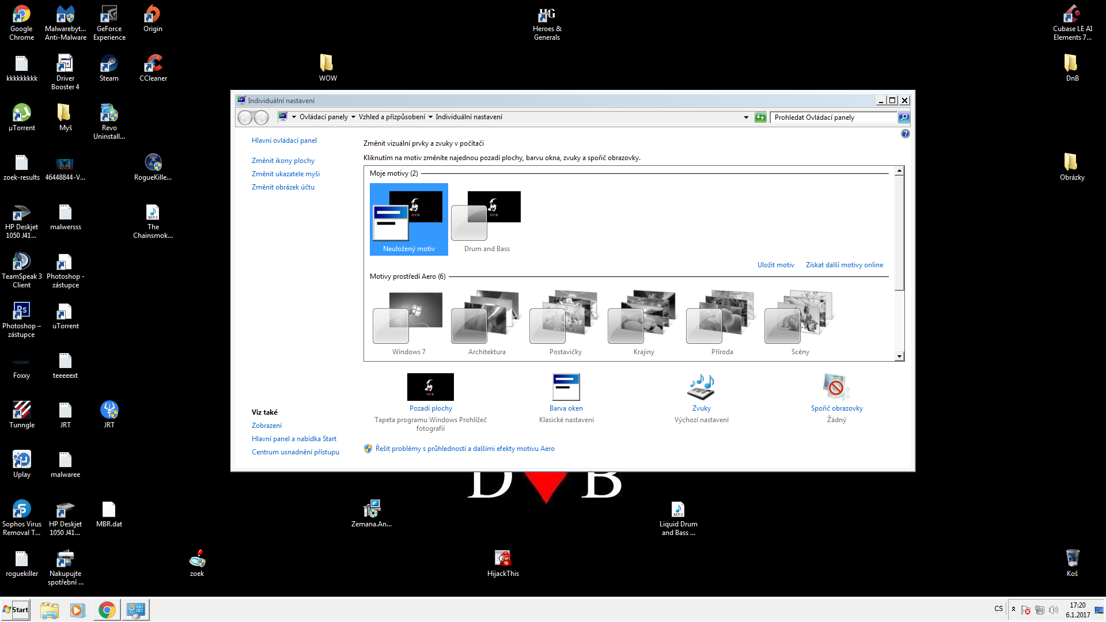Click the green refresh button in address bar
This screenshot has height=622, width=1106.
[760, 117]
